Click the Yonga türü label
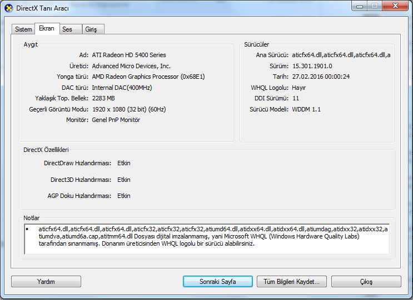Image resolution: width=413 pixels, height=300 pixels. click(73, 77)
